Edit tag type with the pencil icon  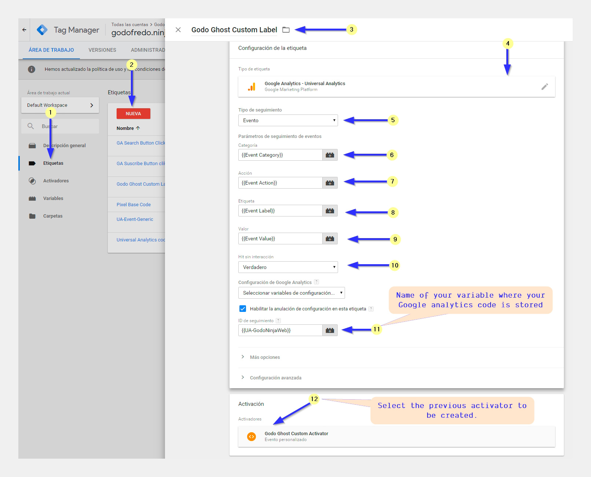[x=545, y=87]
